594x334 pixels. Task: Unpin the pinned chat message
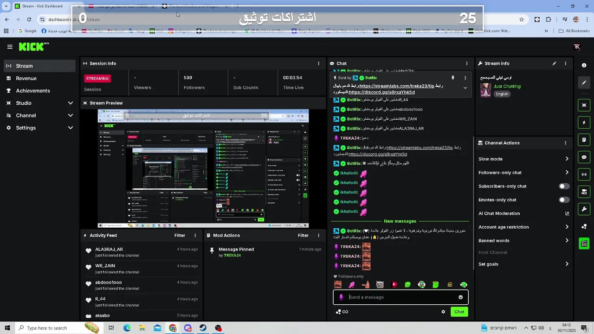coord(453,78)
